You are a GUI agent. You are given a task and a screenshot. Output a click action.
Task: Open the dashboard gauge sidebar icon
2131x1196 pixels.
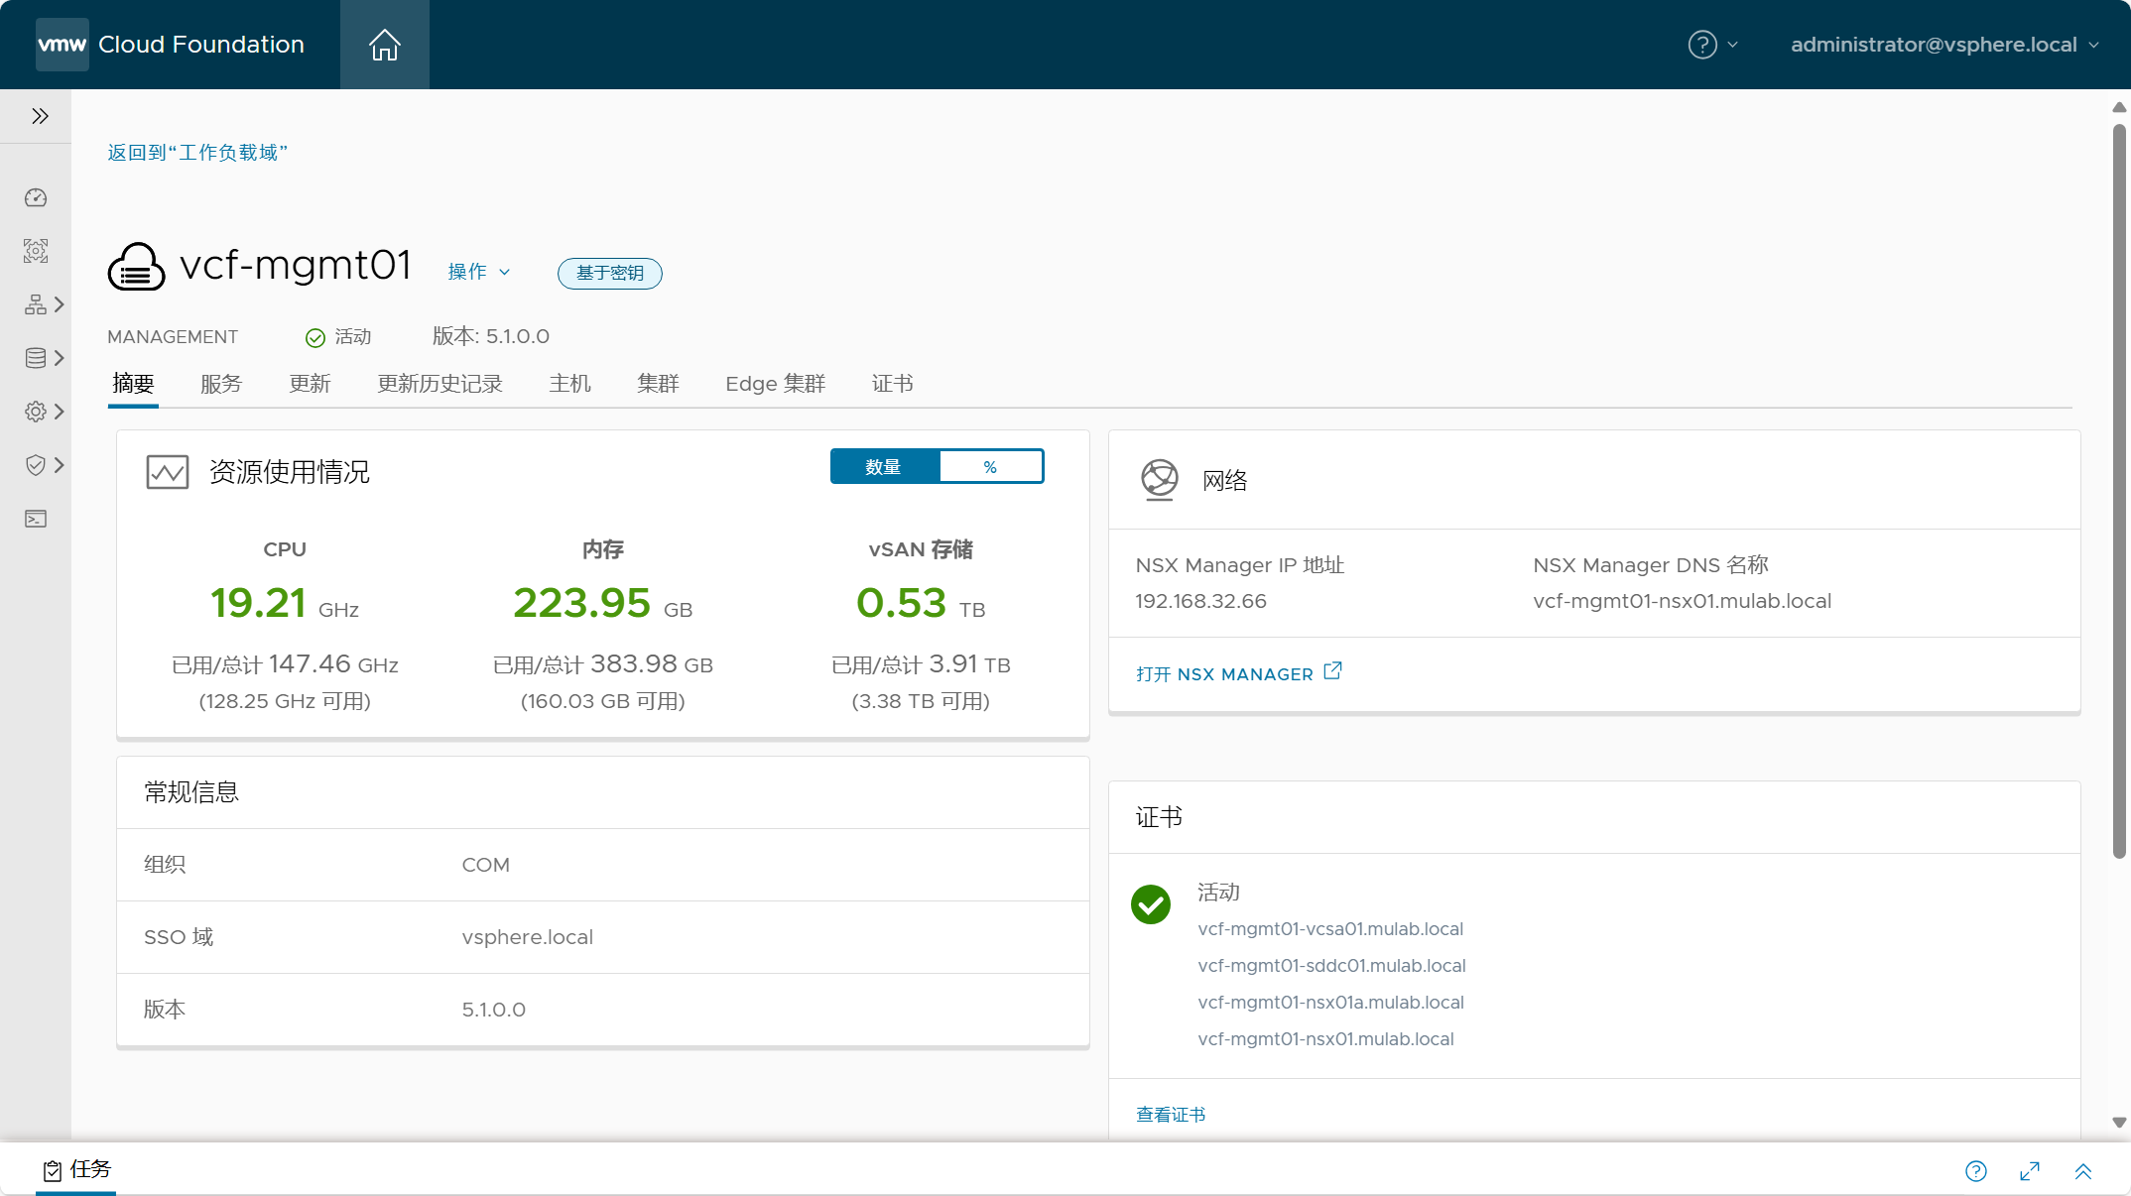pos(36,197)
